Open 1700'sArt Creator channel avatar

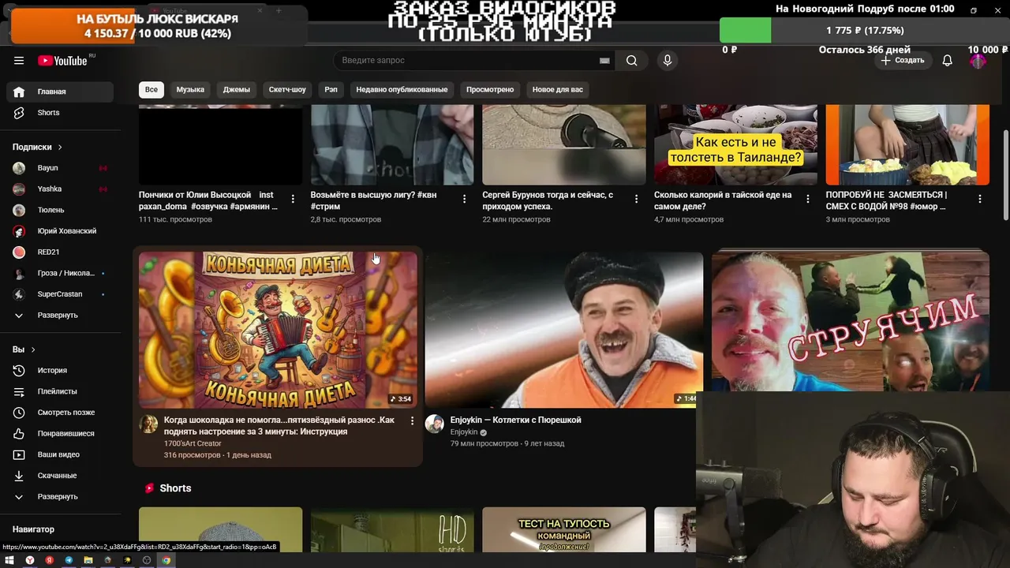click(148, 424)
